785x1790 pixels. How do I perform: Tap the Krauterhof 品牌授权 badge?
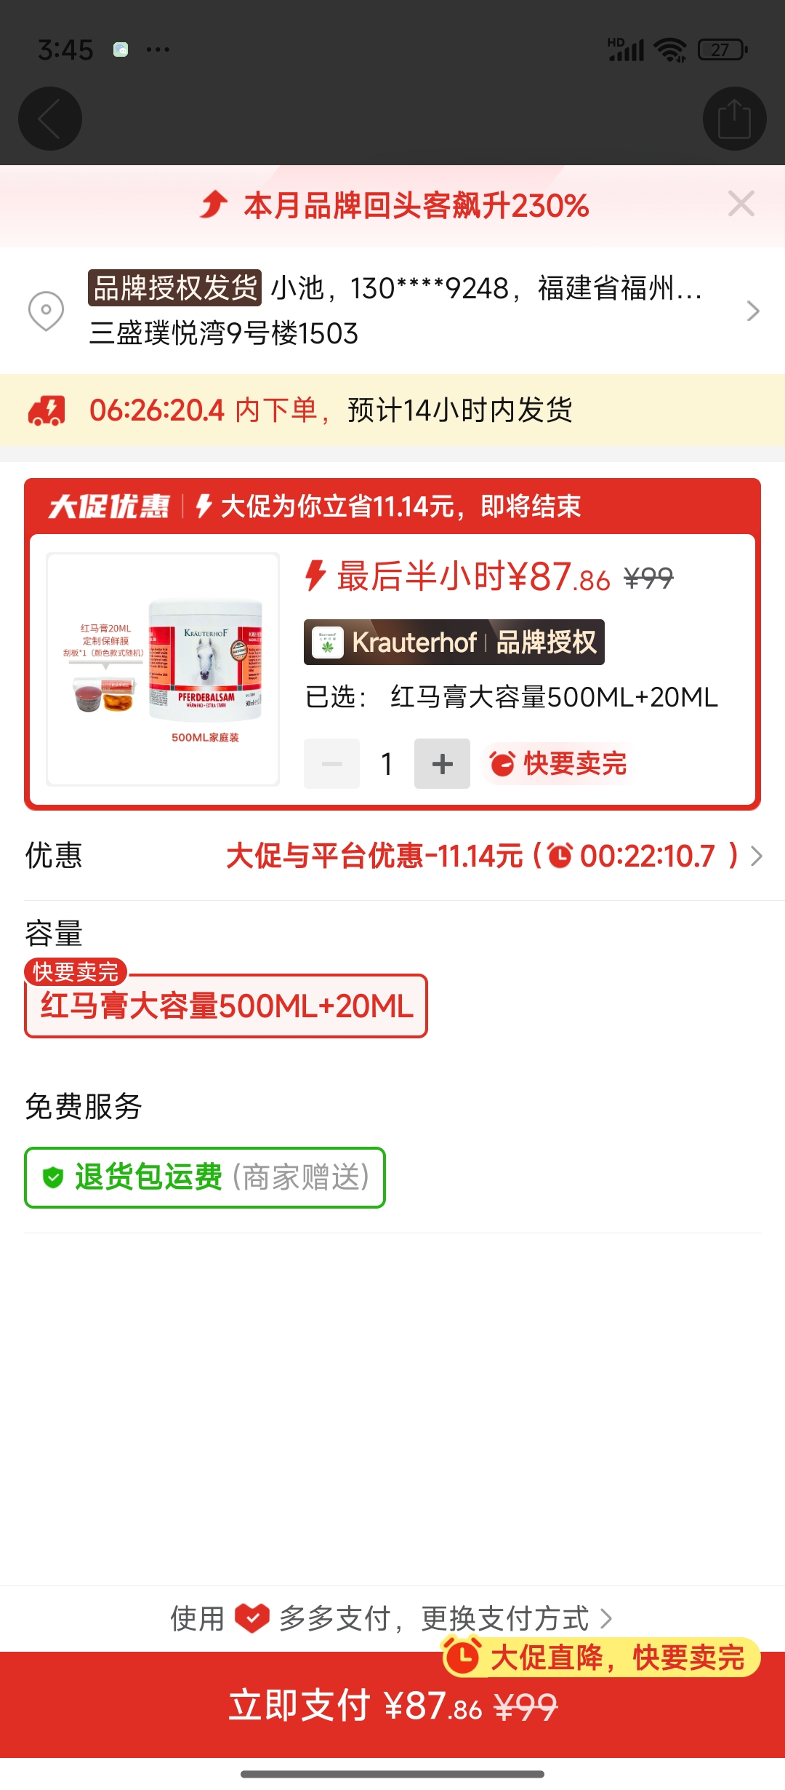[x=454, y=642]
